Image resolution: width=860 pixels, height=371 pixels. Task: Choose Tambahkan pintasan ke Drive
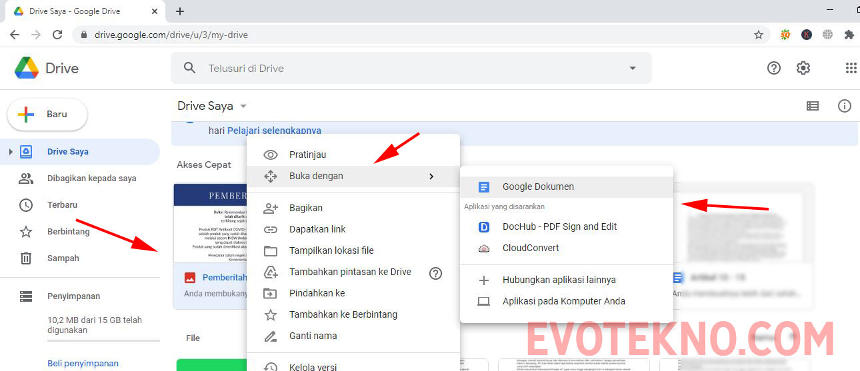353,272
